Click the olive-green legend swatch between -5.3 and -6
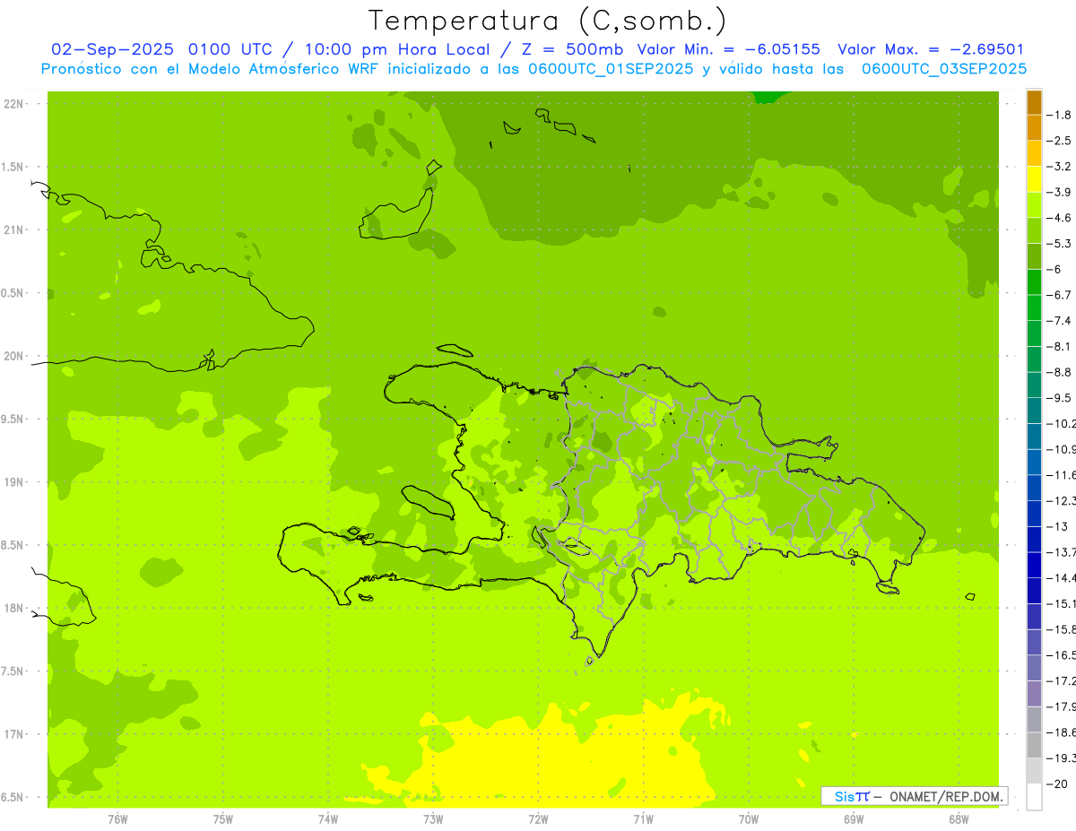 [x=1034, y=256]
